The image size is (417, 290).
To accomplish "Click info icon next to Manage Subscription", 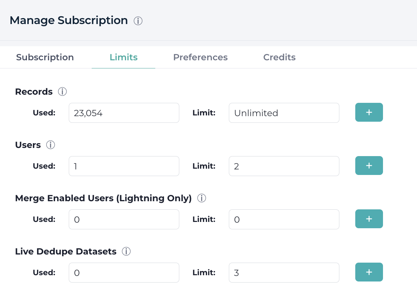I will coord(138,21).
